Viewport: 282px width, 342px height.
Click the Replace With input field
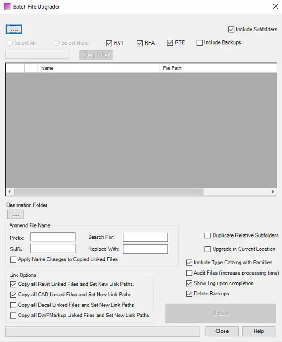(146, 249)
